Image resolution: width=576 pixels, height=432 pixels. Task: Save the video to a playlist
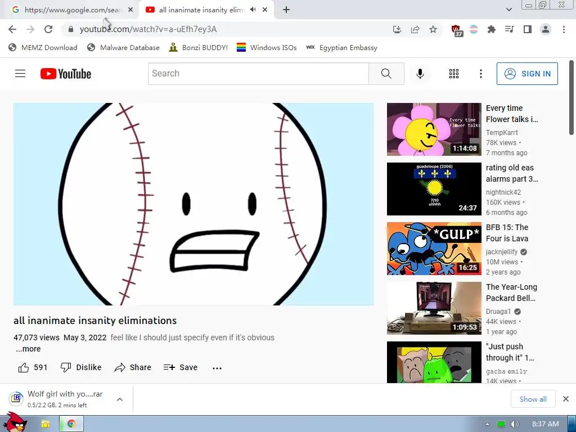coord(181,367)
